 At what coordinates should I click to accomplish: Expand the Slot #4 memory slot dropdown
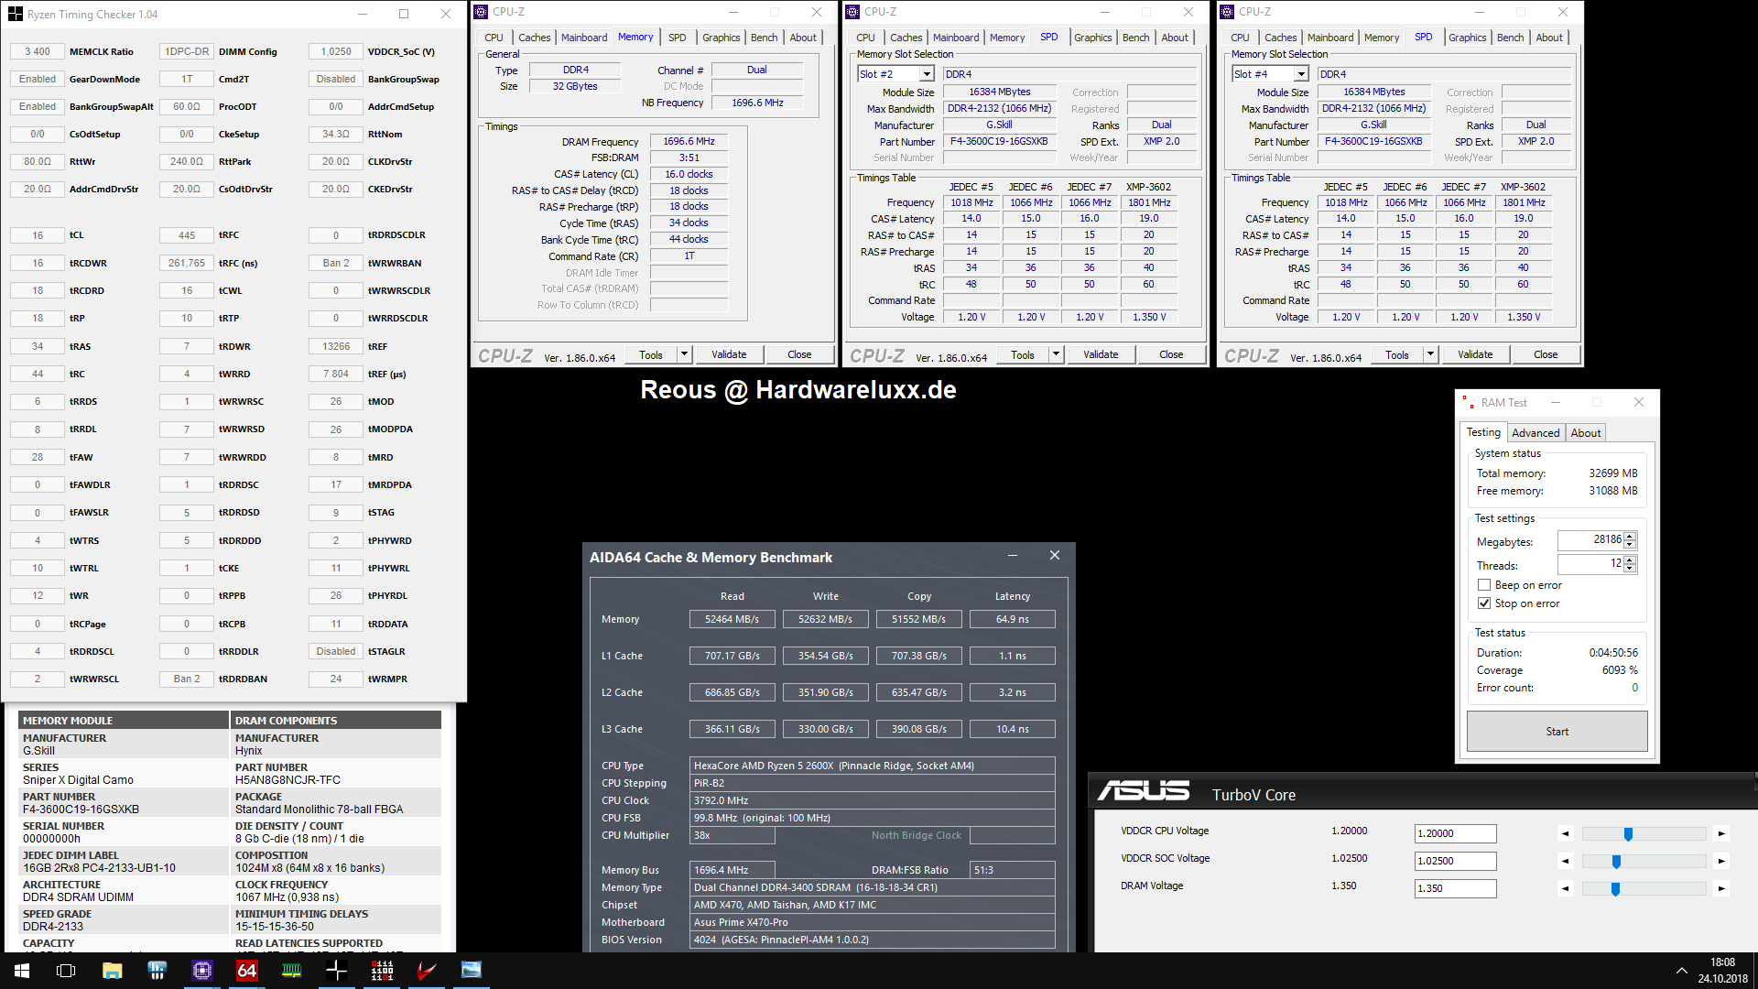pyautogui.click(x=1301, y=74)
